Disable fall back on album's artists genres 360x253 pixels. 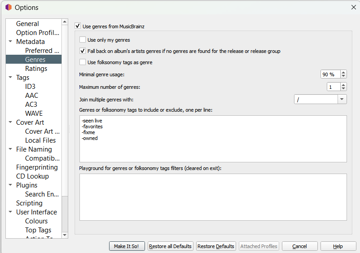(83, 51)
